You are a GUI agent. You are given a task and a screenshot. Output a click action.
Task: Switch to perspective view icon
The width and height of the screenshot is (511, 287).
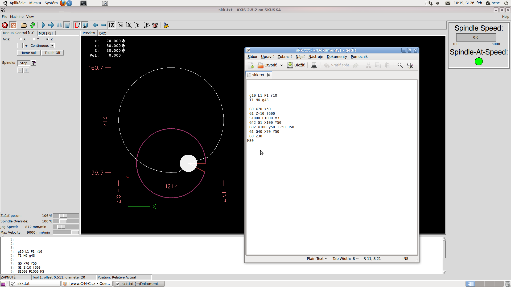pyautogui.click(x=146, y=25)
